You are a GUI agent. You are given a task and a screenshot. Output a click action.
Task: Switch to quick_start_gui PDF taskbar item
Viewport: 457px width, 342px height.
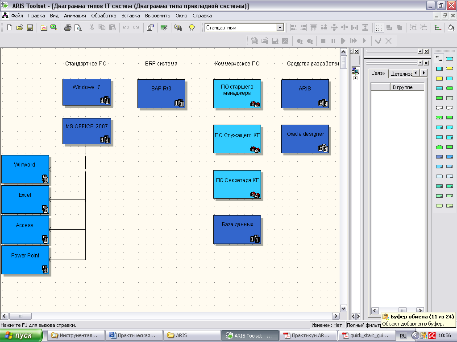tap(366, 335)
